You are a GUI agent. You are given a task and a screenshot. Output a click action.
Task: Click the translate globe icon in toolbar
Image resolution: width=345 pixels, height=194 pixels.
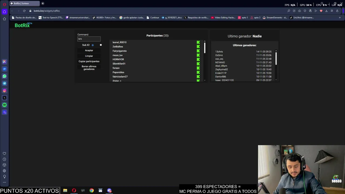pyautogui.click(x=310, y=11)
